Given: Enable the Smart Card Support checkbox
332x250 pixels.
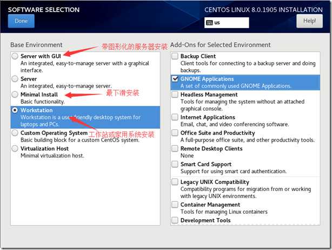Looking at the screenshot, I should pyautogui.click(x=175, y=164).
